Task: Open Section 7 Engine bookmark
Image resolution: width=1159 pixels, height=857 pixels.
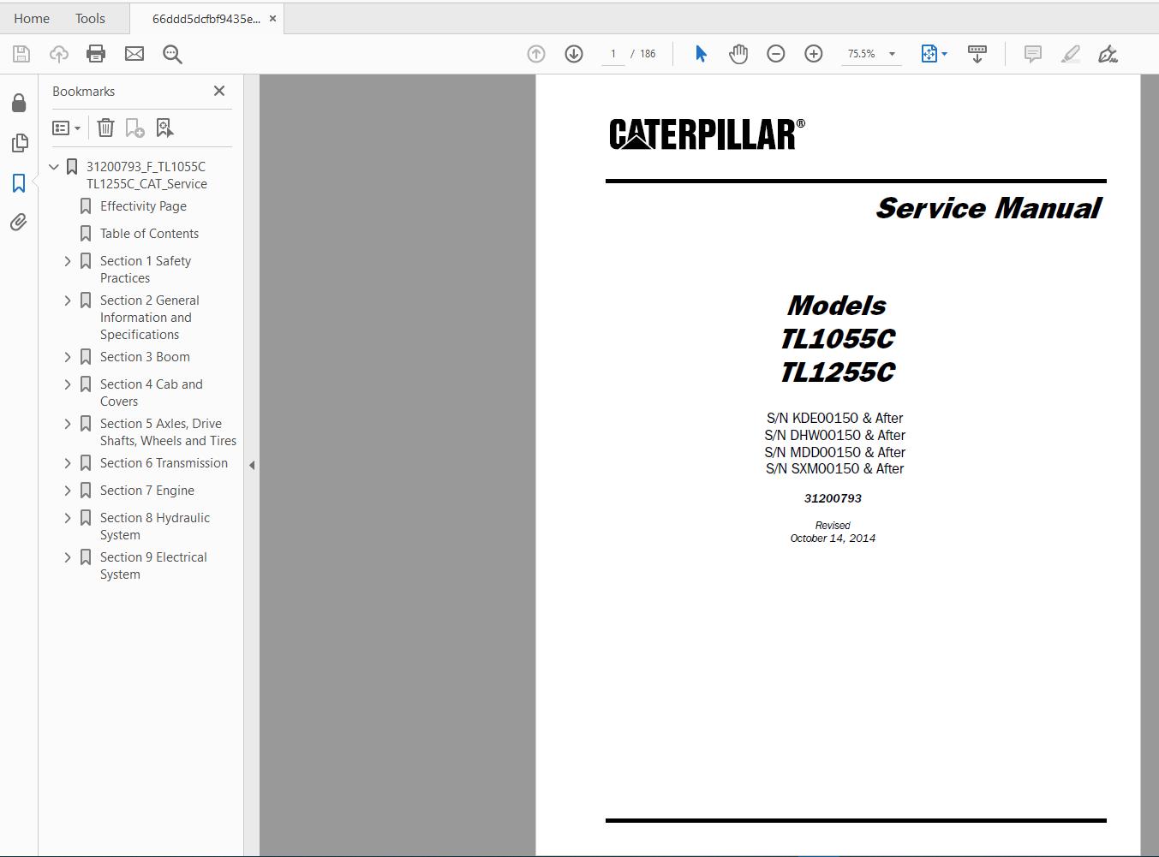Action: coord(146,491)
